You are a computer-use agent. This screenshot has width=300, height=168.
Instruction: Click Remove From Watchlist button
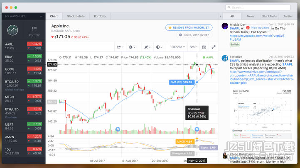(189, 28)
